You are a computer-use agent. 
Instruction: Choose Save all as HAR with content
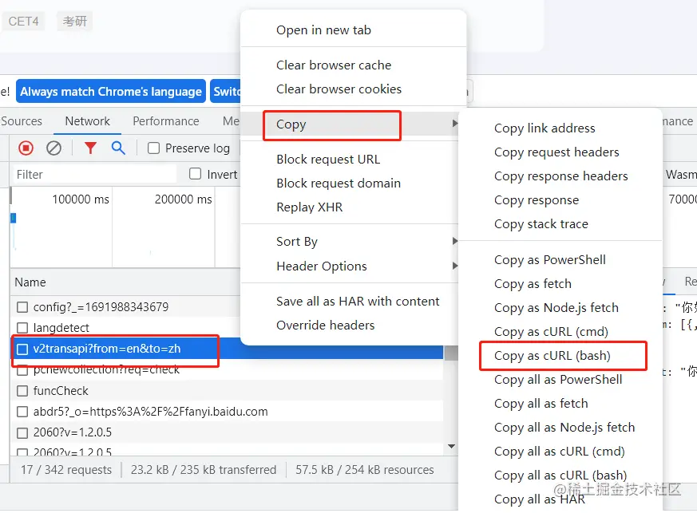(358, 301)
